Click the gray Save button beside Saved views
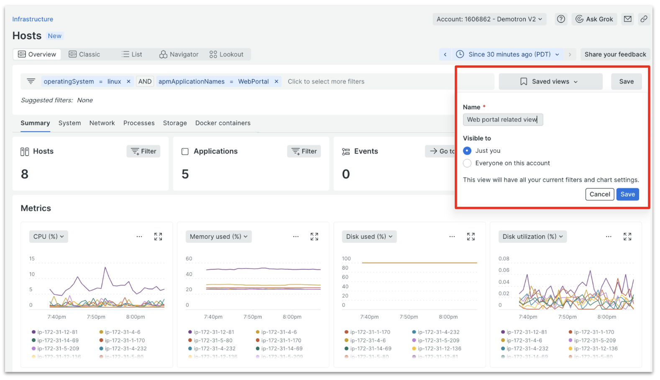The image size is (660, 380). 626,82
